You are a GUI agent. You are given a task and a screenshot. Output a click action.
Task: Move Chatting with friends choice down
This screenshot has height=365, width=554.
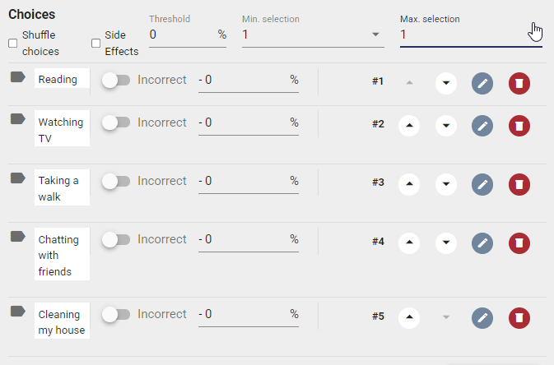[446, 243]
